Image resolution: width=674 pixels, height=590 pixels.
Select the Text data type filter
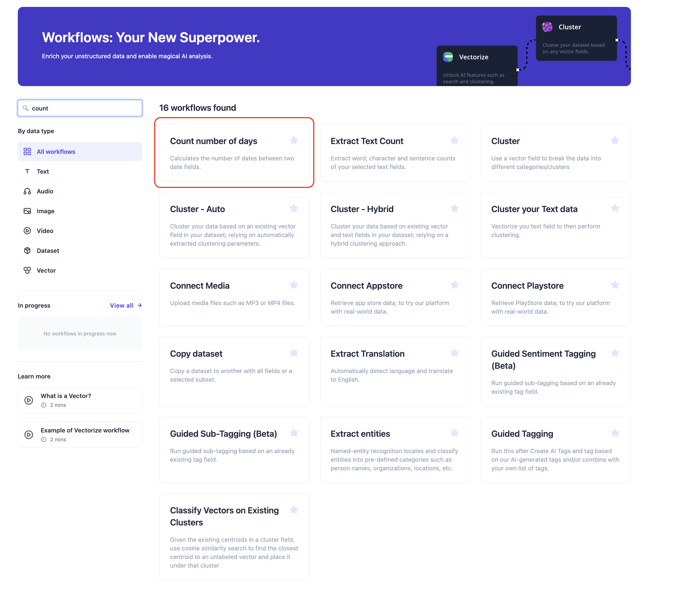pyautogui.click(x=43, y=172)
